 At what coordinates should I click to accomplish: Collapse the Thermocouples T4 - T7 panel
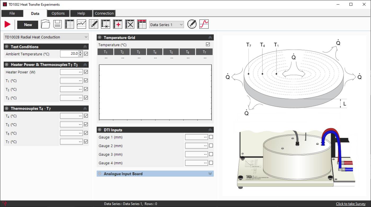click(85, 108)
